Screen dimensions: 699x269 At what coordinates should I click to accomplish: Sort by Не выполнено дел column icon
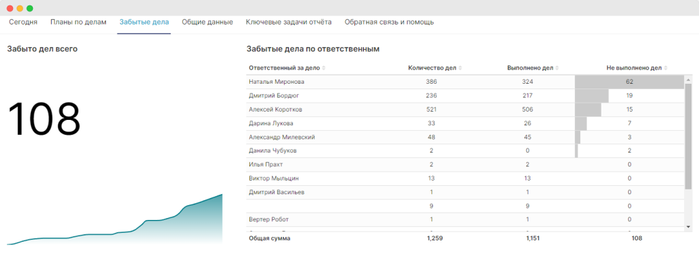pos(666,68)
